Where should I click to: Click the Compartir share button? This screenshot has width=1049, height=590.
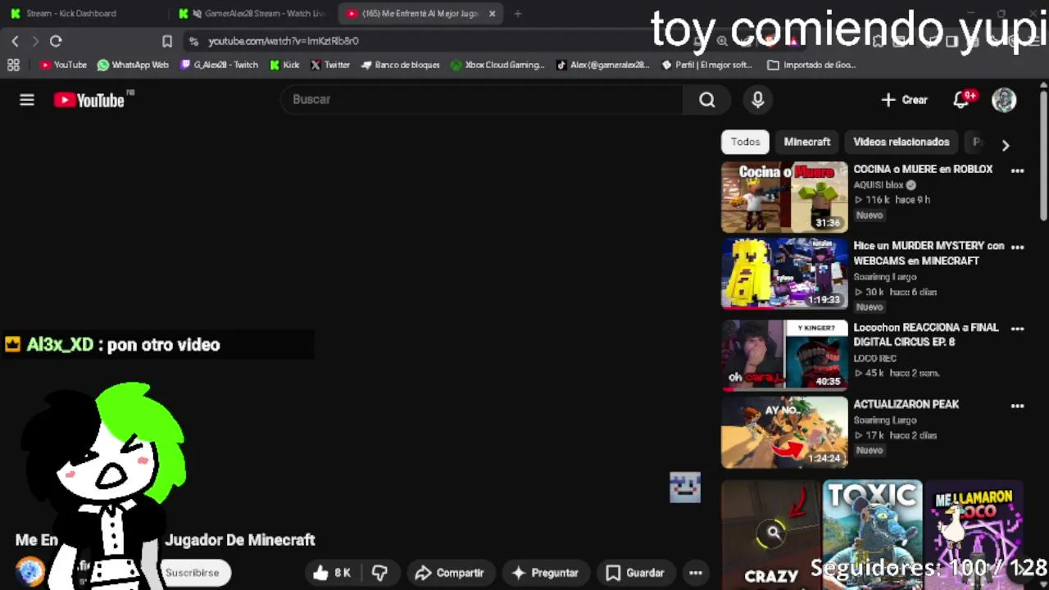[449, 573]
